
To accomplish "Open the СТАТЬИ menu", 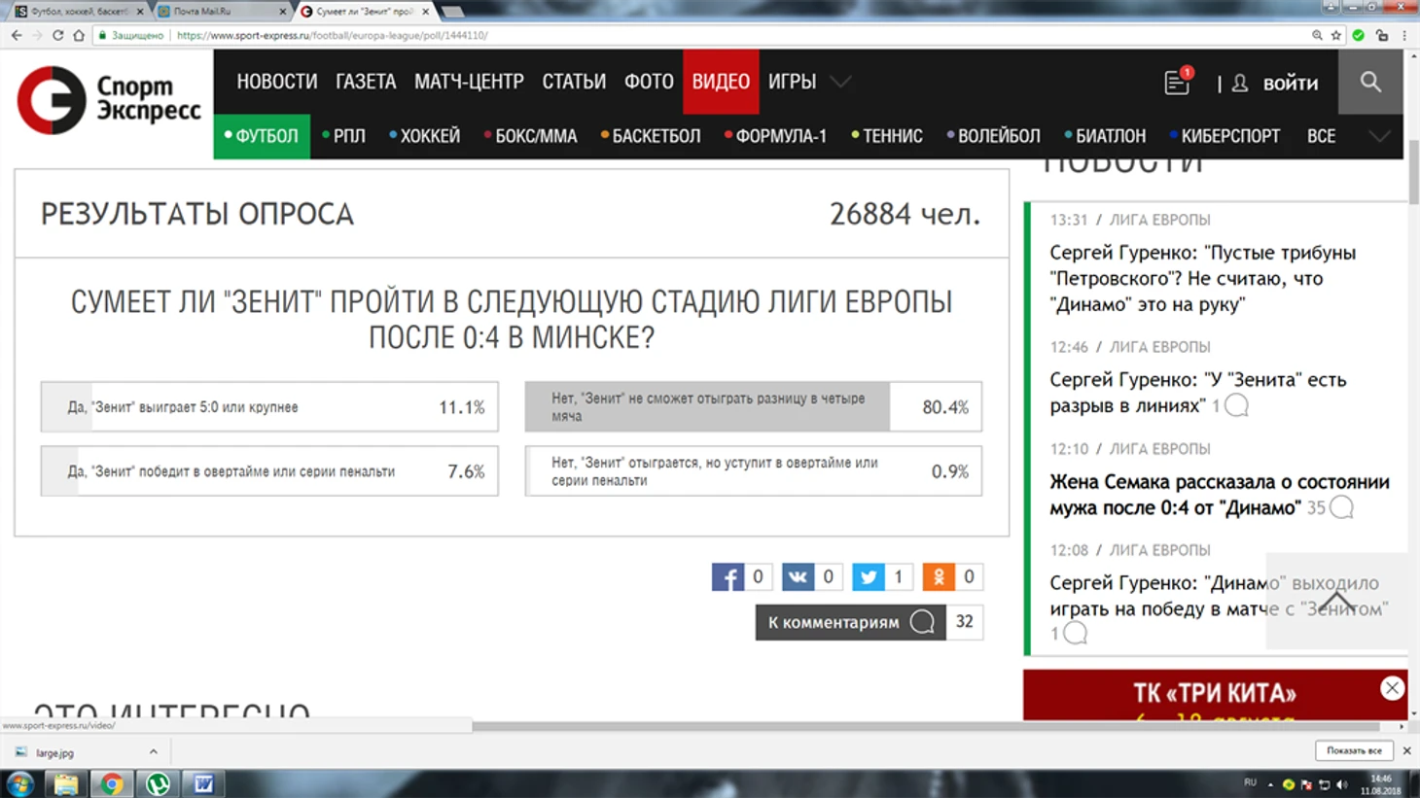I will click(574, 82).
